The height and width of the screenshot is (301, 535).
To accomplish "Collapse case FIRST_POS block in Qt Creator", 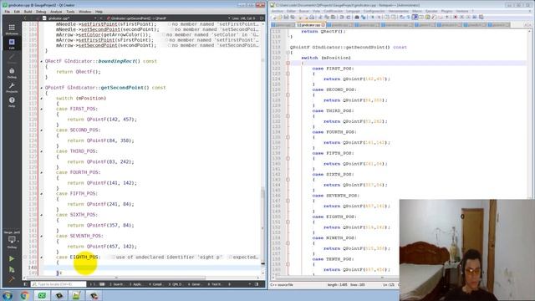I will 42,110.
